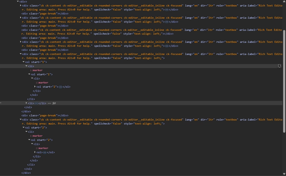Click ellipsis badge inside collapsed ol start="2" node

click(60, 87)
